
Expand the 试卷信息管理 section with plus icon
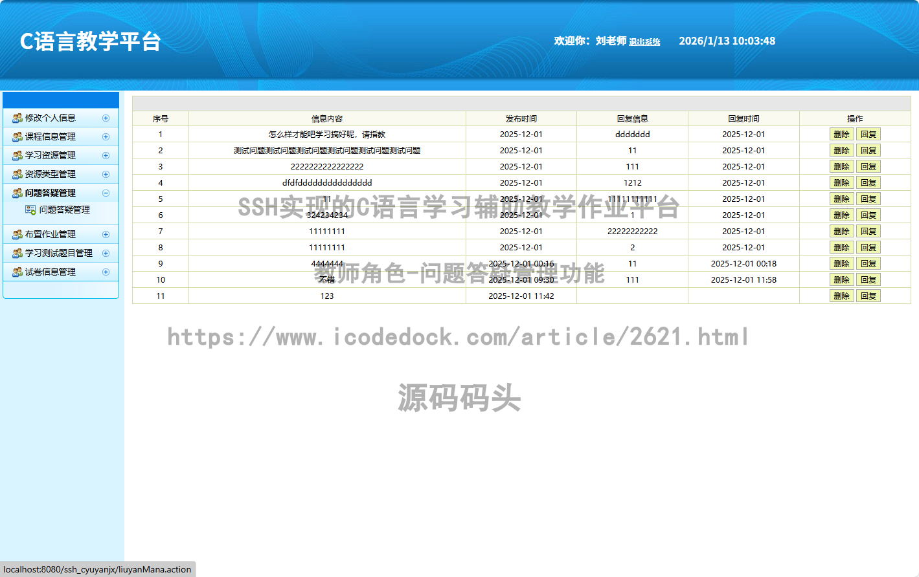(106, 272)
